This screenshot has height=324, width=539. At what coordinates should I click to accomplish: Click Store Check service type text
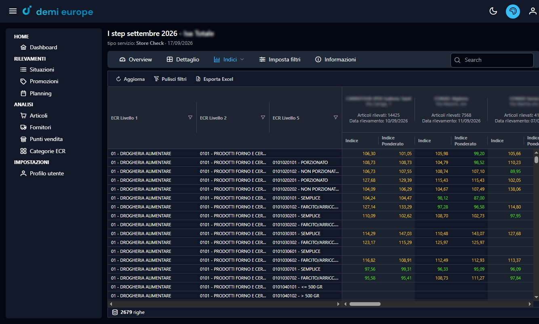[x=150, y=43]
